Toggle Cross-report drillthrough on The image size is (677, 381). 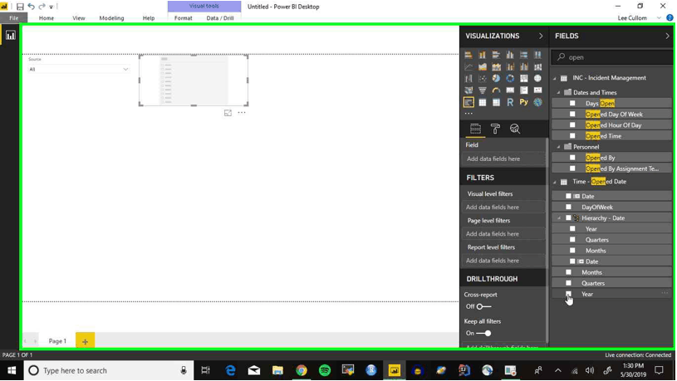tap(483, 306)
